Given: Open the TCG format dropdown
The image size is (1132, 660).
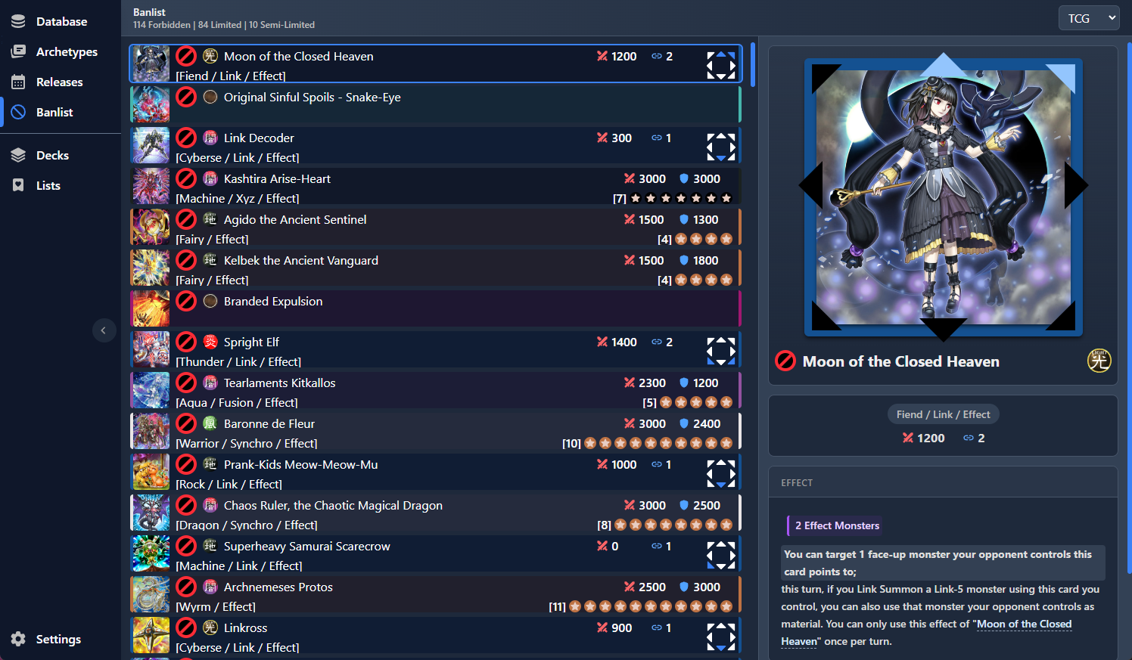Looking at the screenshot, I should pos(1089,18).
